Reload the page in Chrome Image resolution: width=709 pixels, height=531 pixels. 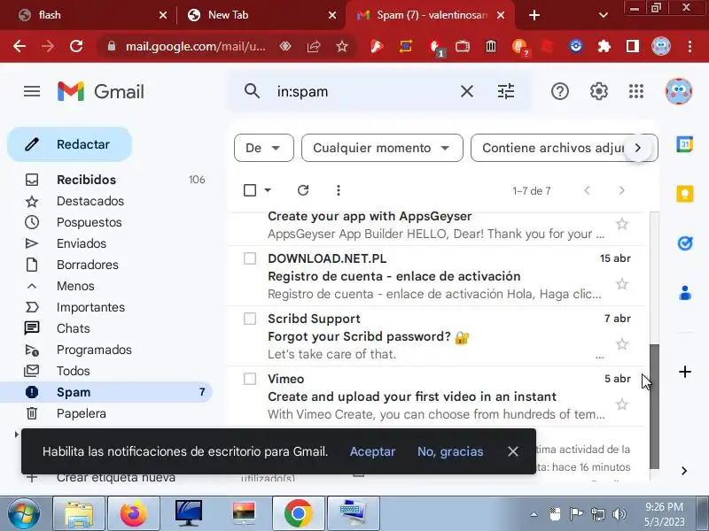(x=76, y=46)
